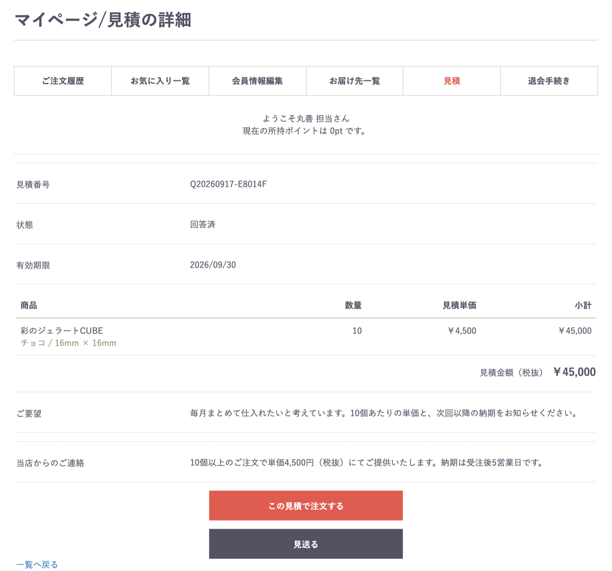Follow the 一覧へ戻る link
Viewport: 612px width, 571px height.
pyautogui.click(x=37, y=564)
